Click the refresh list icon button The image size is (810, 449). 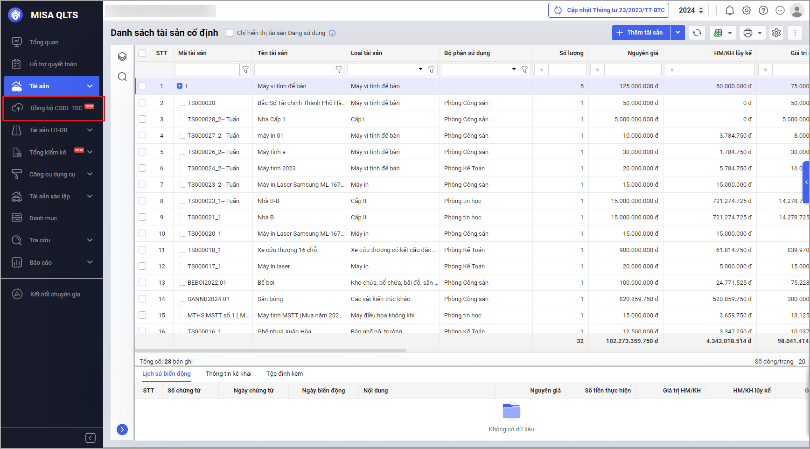[x=697, y=33]
